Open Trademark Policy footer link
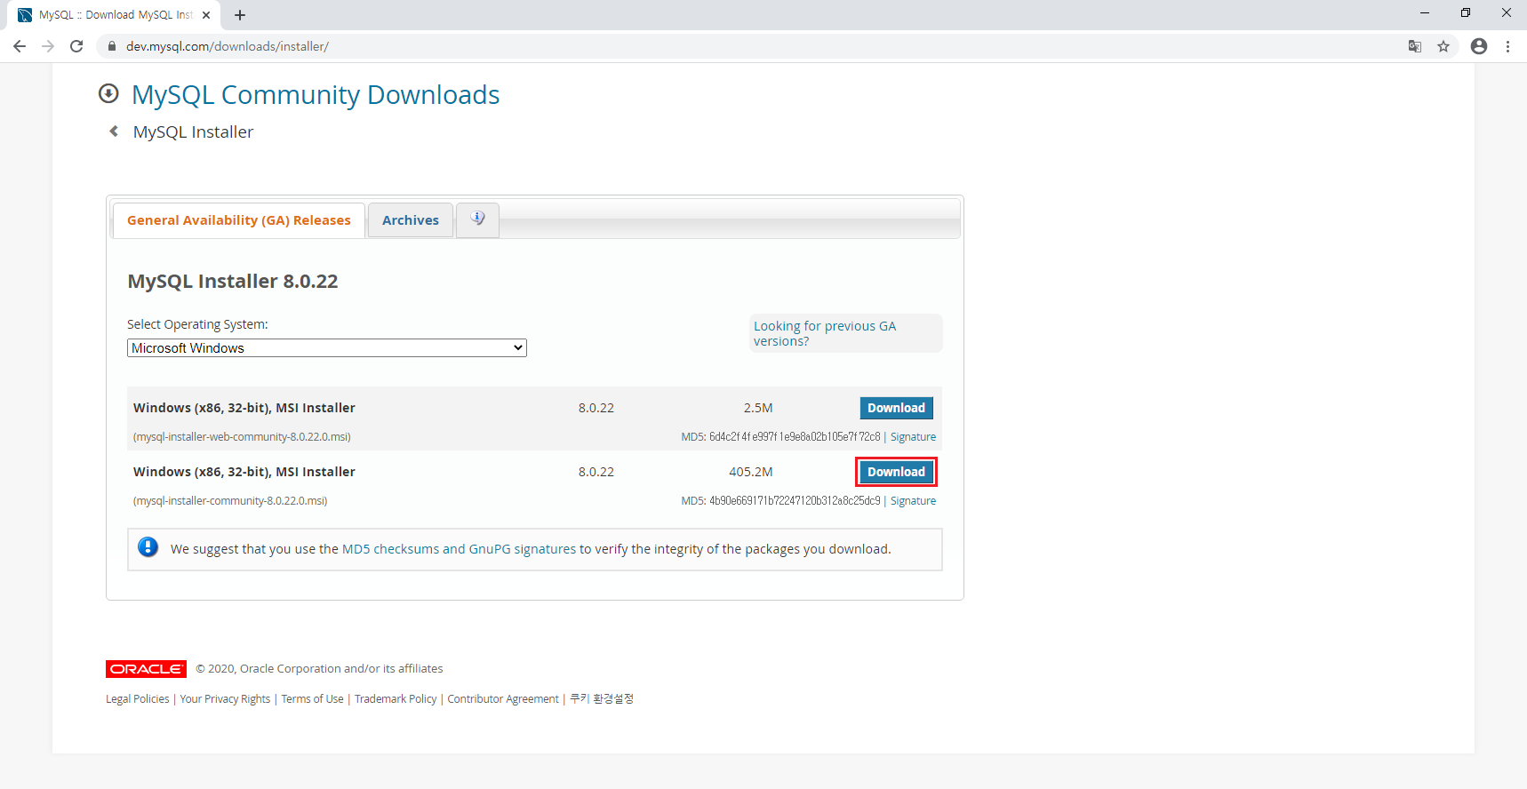This screenshot has width=1527, height=789. pyautogui.click(x=396, y=699)
